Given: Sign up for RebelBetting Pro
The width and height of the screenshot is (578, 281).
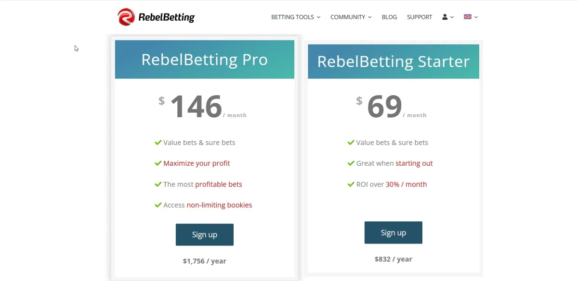Looking at the screenshot, I should (204, 234).
